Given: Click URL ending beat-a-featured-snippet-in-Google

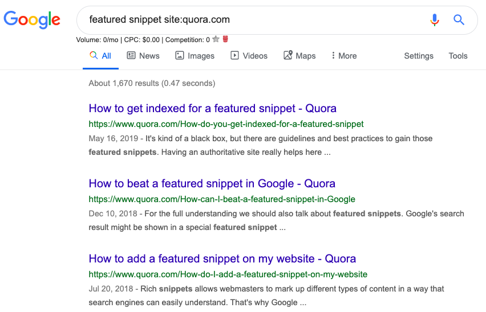Looking at the screenshot, I should 222,199.
